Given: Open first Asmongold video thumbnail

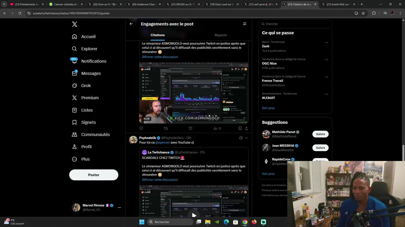Looking at the screenshot, I should (x=194, y=93).
